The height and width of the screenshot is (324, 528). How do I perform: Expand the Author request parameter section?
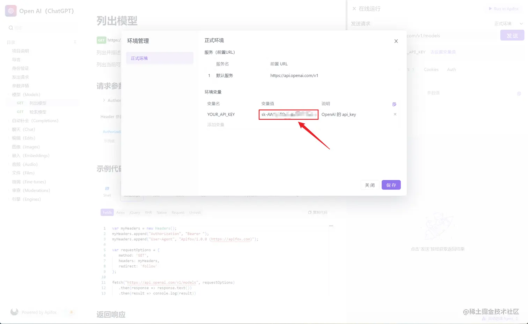pyautogui.click(x=104, y=100)
